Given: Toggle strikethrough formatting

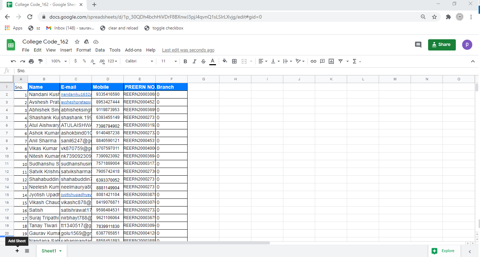Looking at the screenshot, I should (x=203, y=61).
